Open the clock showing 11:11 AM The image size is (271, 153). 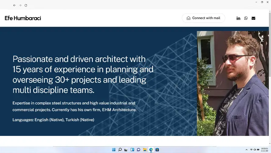pyautogui.click(x=264, y=150)
